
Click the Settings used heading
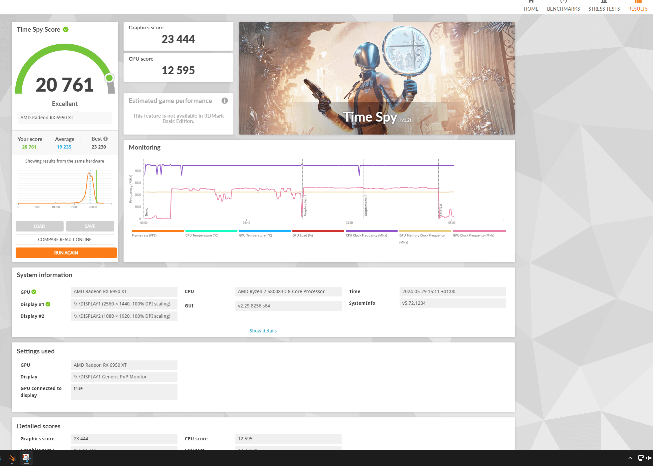(36, 351)
